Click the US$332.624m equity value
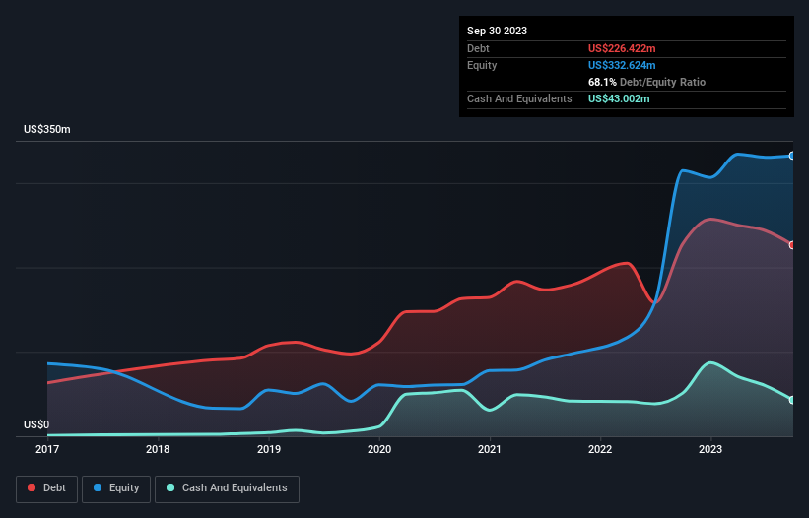Viewport: 809px width, 518px height. tap(622, 65)
